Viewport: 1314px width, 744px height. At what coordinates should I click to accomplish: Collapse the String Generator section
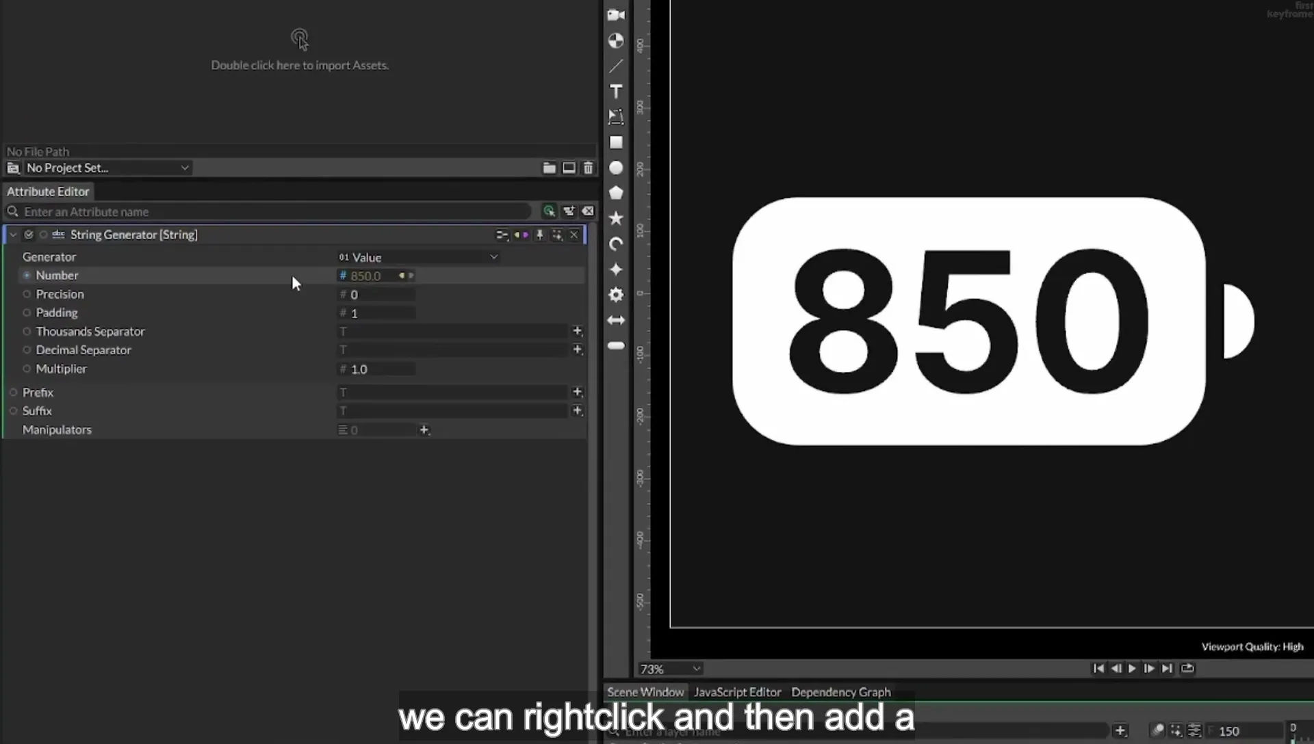(13, 235)
